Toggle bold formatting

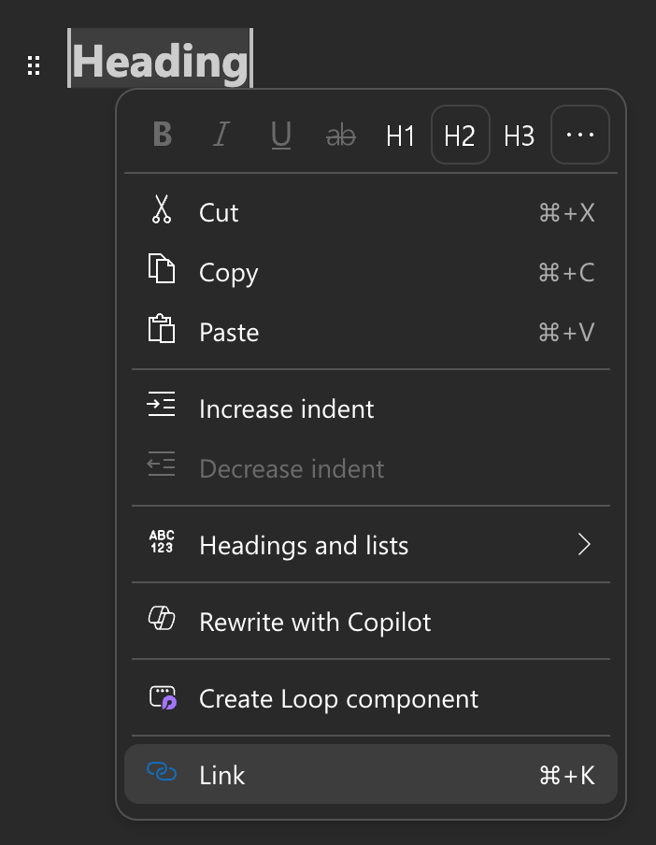[162, 135]
